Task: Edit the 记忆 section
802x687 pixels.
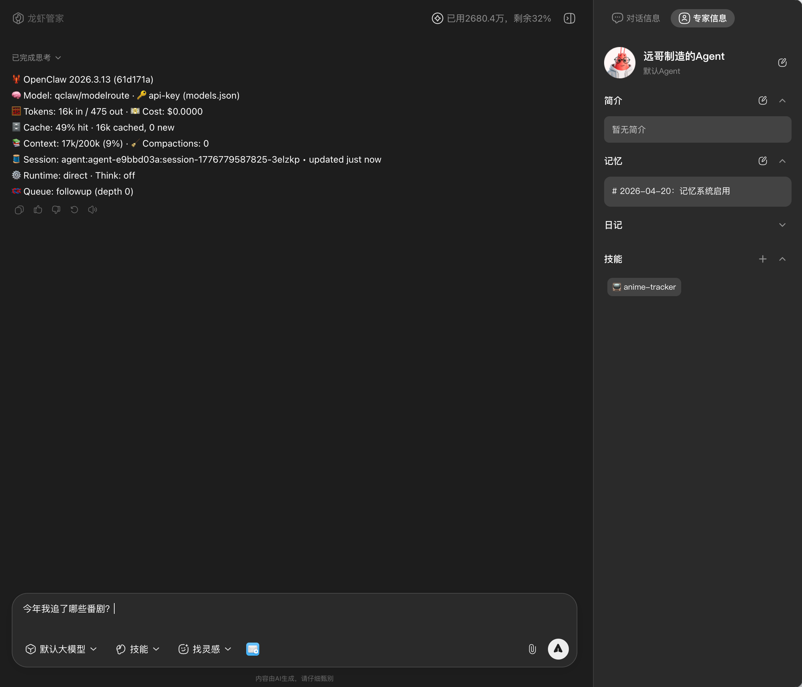Action: coord(762,161)
